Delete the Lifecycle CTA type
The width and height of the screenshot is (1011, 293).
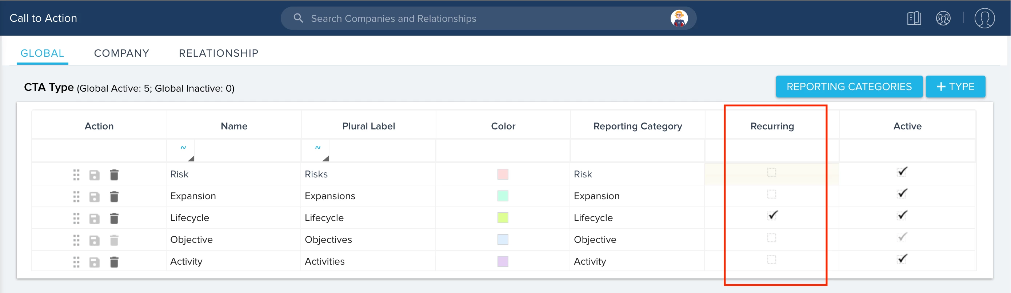point(114,218)
